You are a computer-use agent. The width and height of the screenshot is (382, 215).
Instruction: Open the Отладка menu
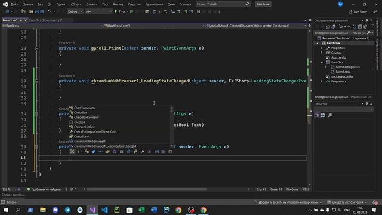91,4
